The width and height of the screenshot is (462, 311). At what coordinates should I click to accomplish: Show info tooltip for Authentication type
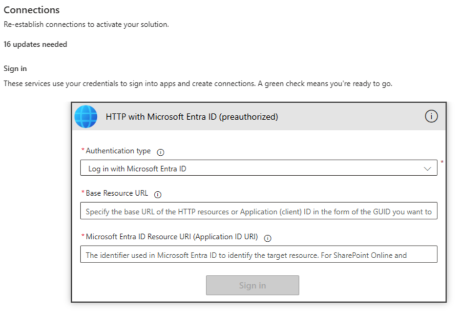(161, 152)
